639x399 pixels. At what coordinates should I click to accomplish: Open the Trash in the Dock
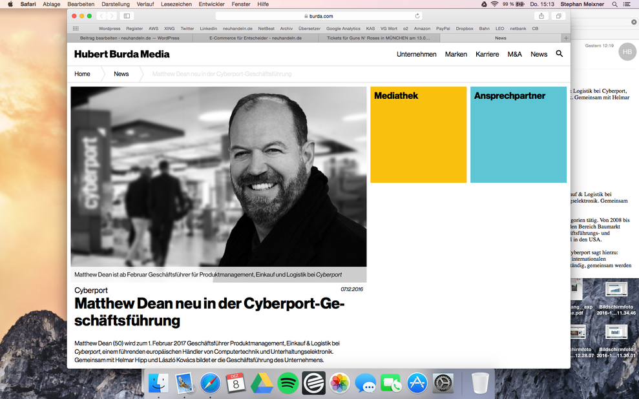480,383
